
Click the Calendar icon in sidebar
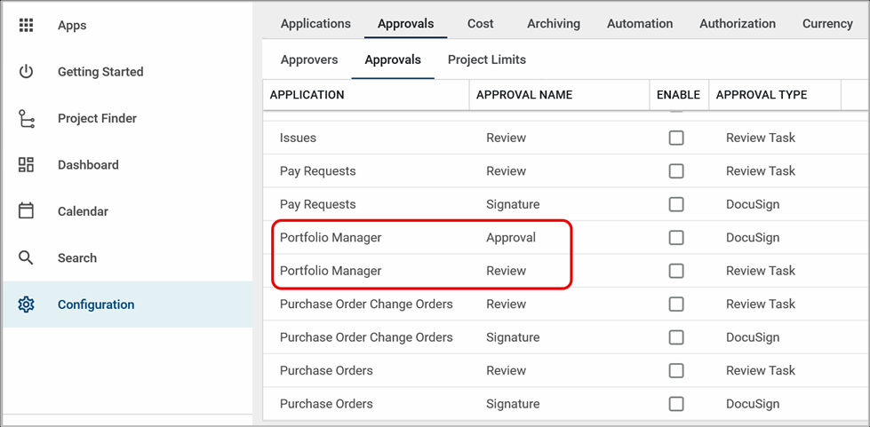click(26, 211)
